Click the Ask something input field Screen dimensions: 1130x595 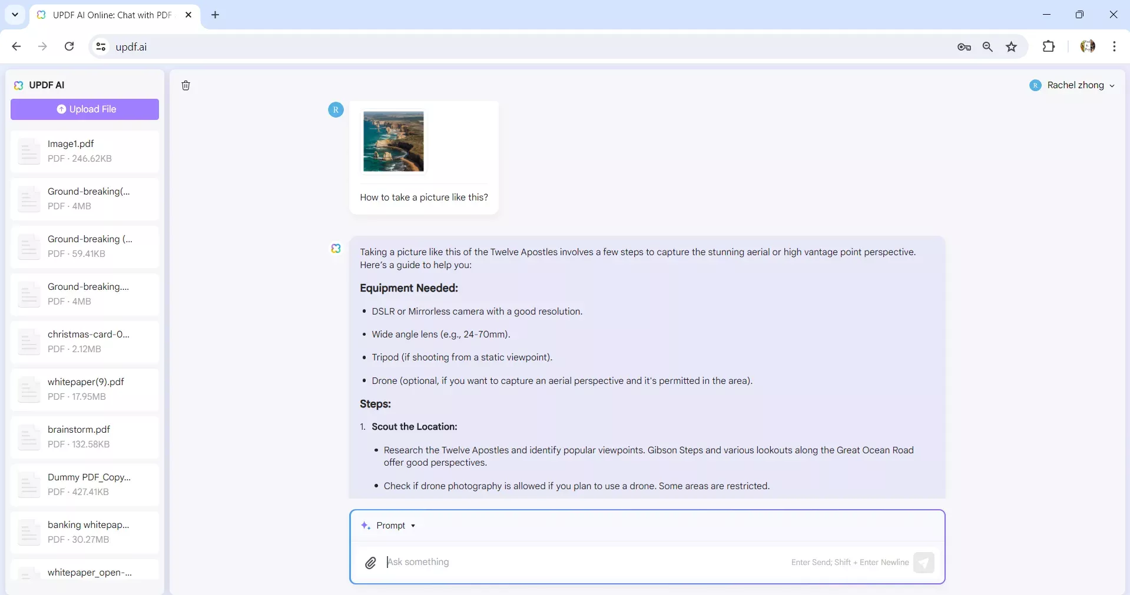click(x=586, y=562)
